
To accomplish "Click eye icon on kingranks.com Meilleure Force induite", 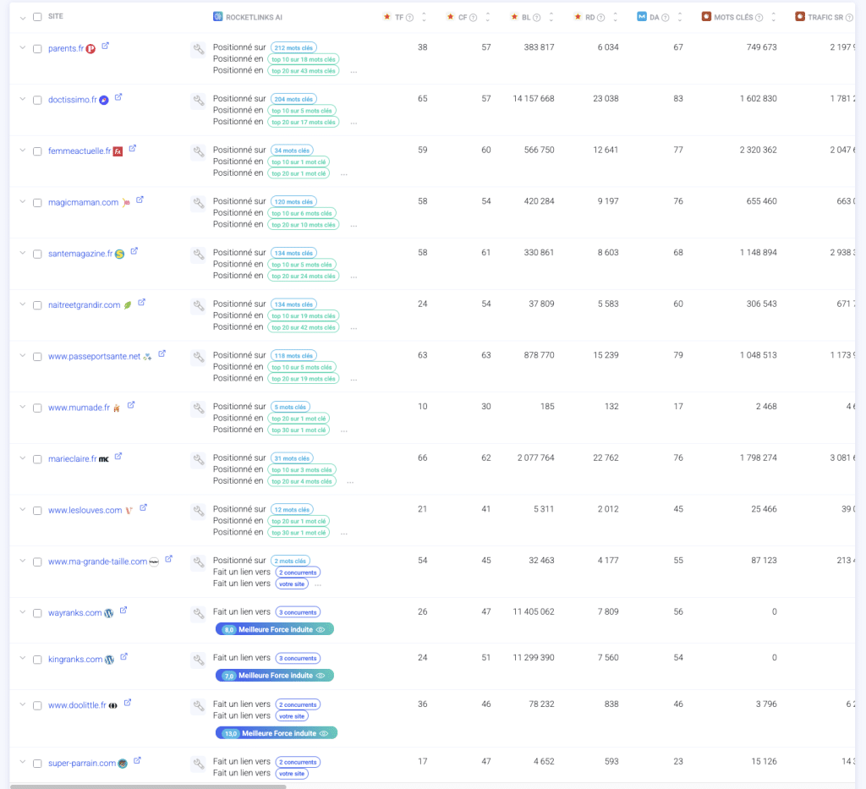I will (321, 676).
